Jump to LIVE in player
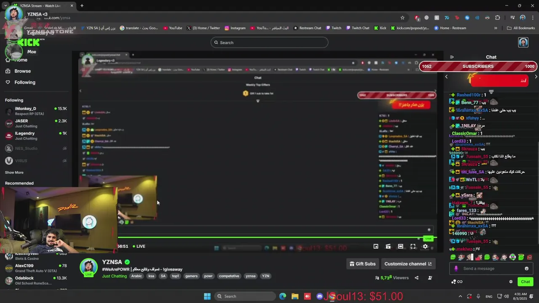The image size is (539, 303). pyautogui.click(x=139, y=247)
